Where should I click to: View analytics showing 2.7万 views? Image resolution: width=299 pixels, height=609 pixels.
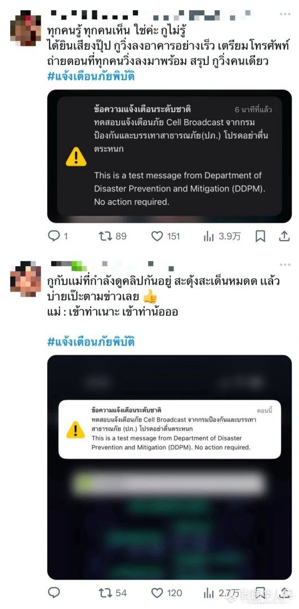click(x=222, y=593)
